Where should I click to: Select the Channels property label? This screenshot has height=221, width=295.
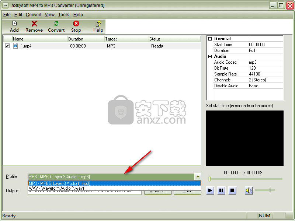pyautogui.click(x=222, y=80)
